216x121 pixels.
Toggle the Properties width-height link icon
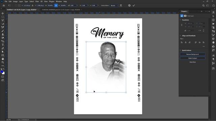point(182,25)
